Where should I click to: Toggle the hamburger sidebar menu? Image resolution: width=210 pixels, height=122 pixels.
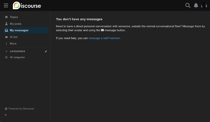click(6, 5)
